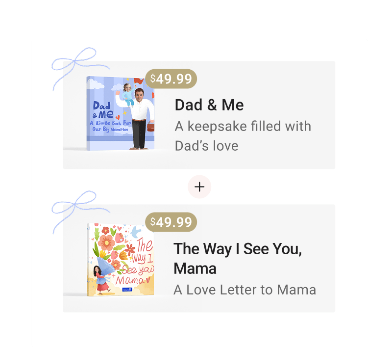This screenshot has width=368, height=348.
Task: Click the child holding a flag on the cover
Action: click(x=127, y=95)
